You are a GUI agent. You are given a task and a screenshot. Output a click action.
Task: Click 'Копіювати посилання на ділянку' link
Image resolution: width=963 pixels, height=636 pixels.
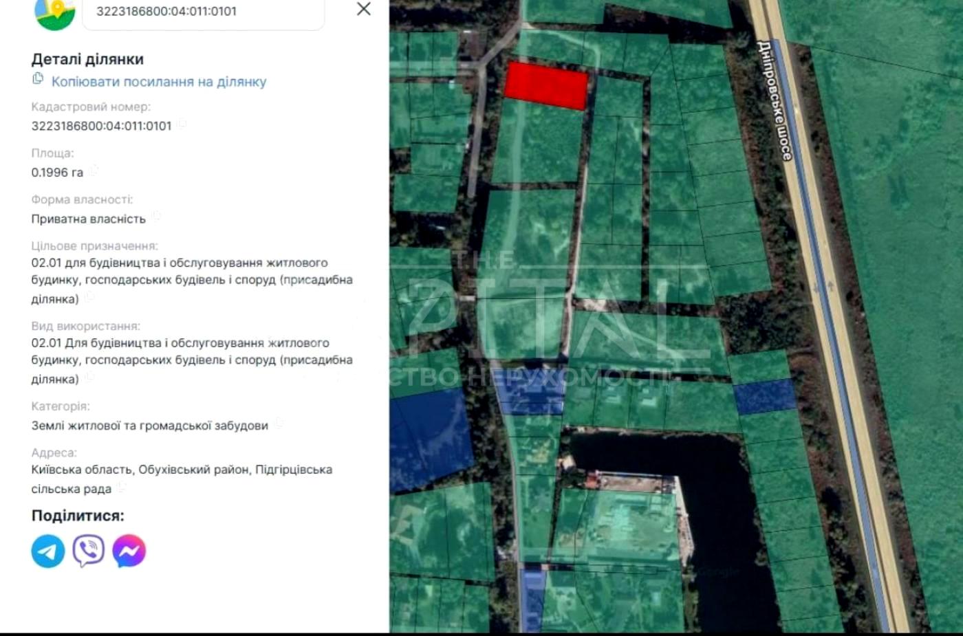point(159,82)
